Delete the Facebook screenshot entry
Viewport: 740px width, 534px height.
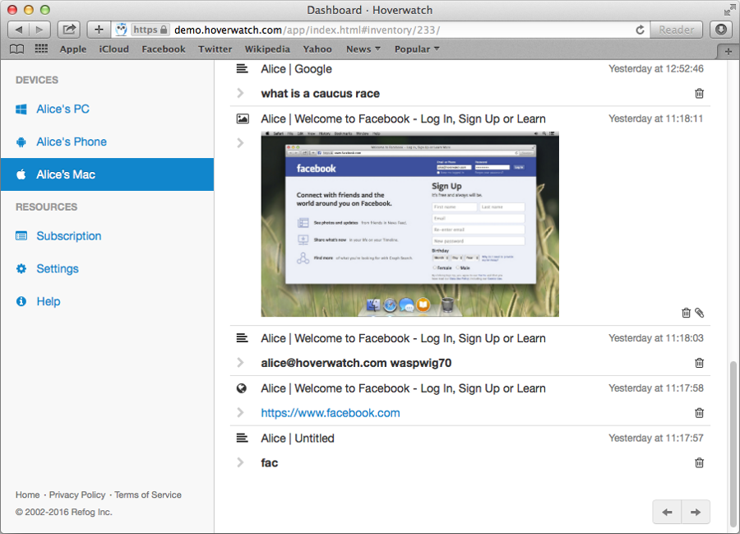click(687, 313)
